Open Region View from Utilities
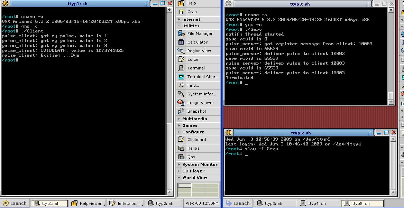 199,51
